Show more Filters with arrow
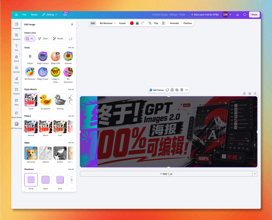Image resolution: width=272 pixels, height=220 pixels. (x=72, y=127)
